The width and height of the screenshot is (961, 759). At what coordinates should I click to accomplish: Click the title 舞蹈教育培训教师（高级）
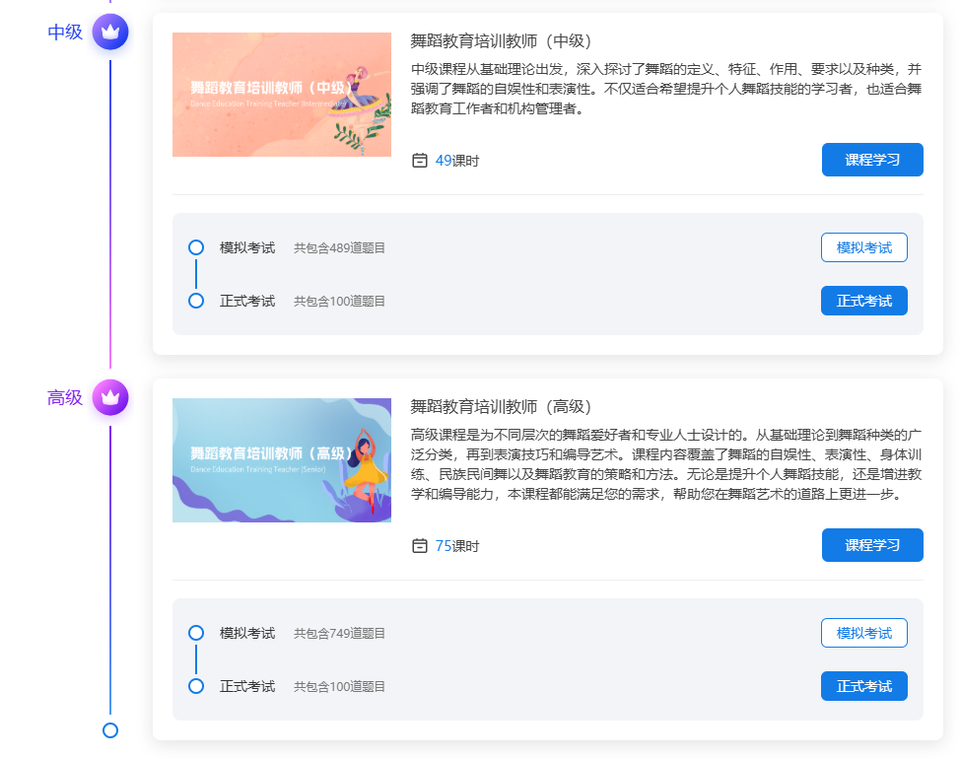[x=501, y=407]
